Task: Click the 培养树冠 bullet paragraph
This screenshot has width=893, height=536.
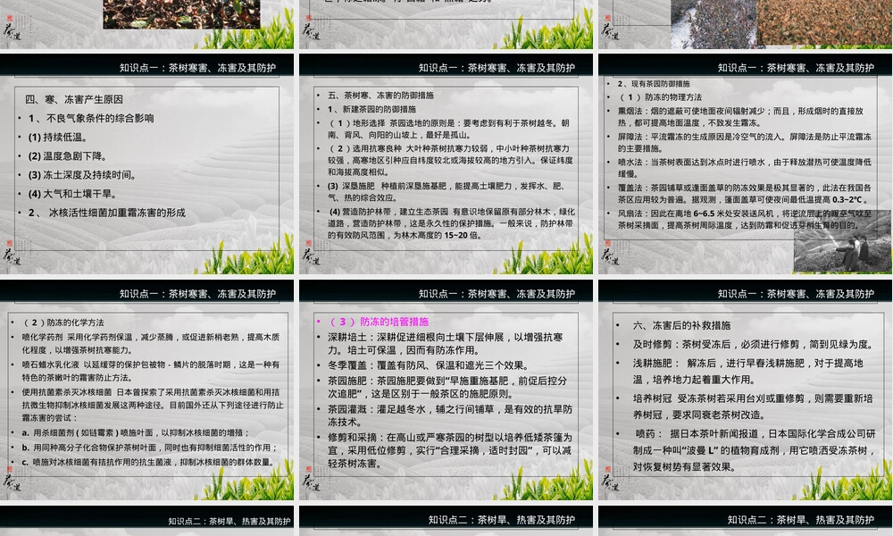Action: (753, 406)
